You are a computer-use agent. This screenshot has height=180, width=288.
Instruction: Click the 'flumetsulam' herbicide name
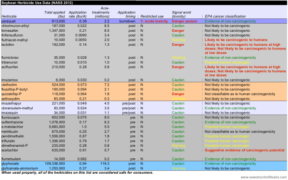11,159
